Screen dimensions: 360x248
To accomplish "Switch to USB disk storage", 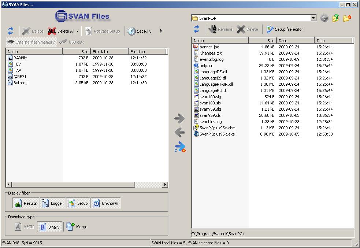I will (72, 42).
